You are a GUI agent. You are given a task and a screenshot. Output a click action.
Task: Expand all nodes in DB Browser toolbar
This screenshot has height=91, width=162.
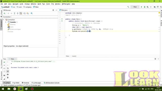(15, 13)
